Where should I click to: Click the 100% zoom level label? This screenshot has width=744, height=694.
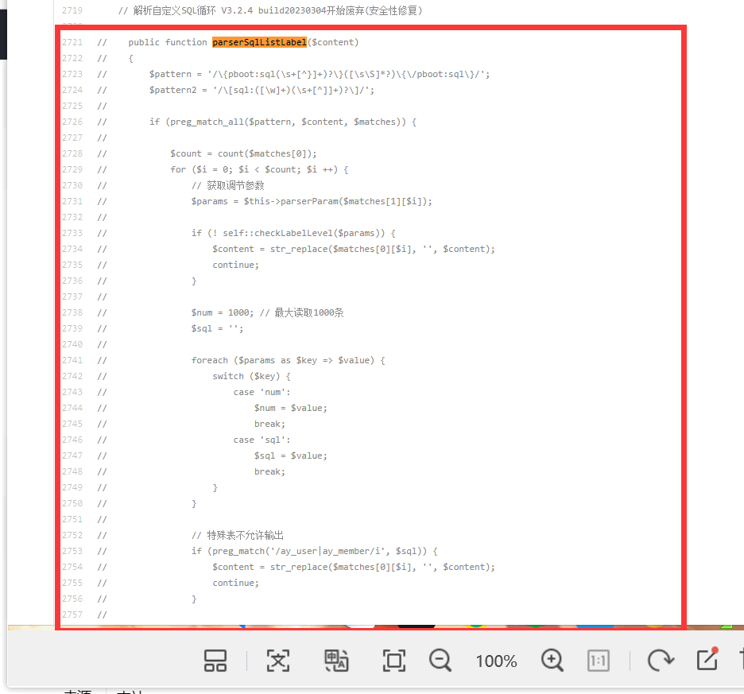496,661
